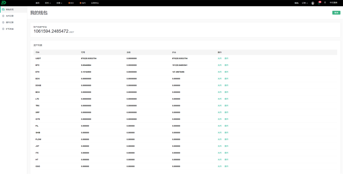Open notifications bell with 22 badge
Image resolution: width=343 pixels, height=174 pixels.
coord(319,3)
